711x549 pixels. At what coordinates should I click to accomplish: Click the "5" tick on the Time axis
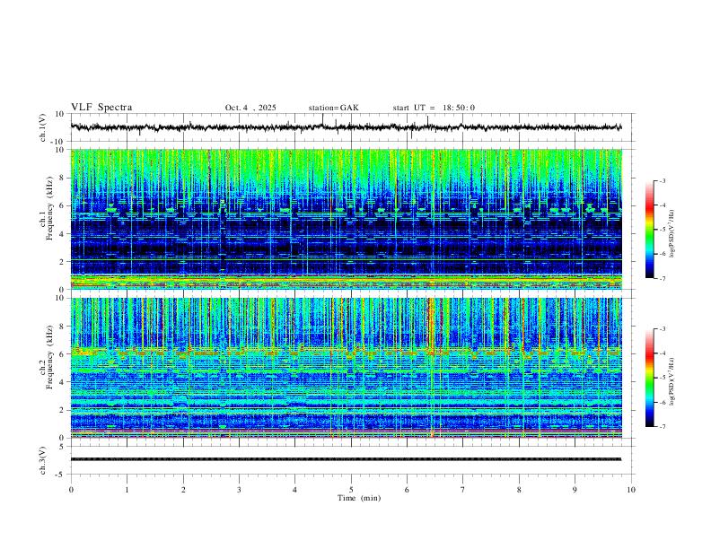[351, 490]
